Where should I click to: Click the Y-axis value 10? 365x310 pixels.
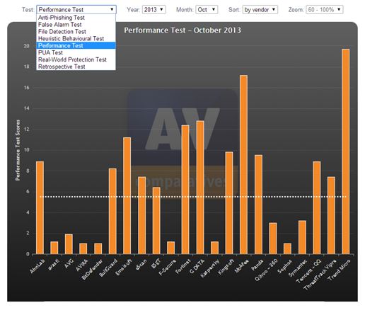click(x=26, y=150)
